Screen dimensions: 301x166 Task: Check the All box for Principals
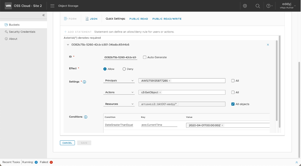pos(233,81)
